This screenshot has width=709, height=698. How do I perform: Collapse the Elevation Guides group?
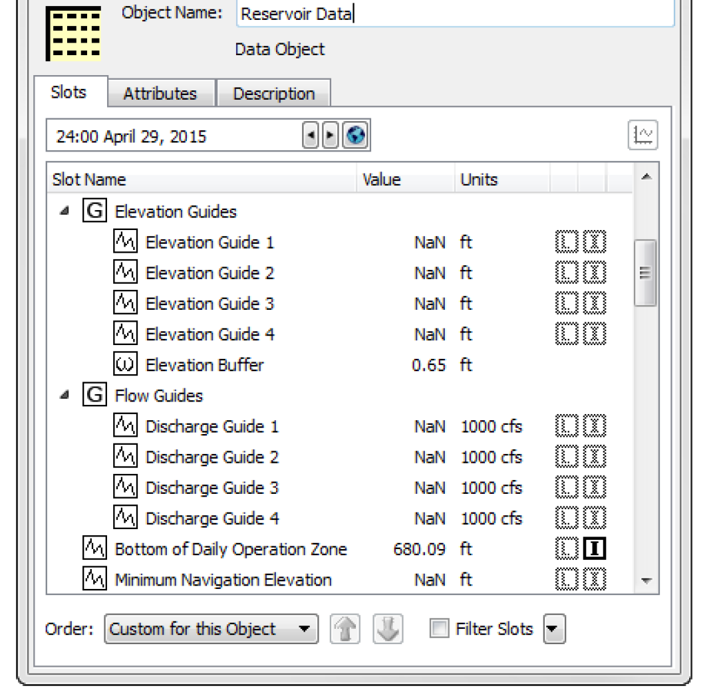point(64,212)
